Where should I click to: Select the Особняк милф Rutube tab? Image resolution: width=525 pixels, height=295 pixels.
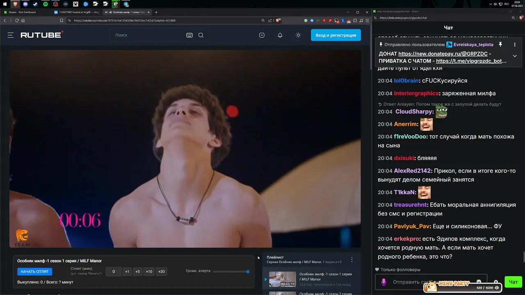point(127,12)
